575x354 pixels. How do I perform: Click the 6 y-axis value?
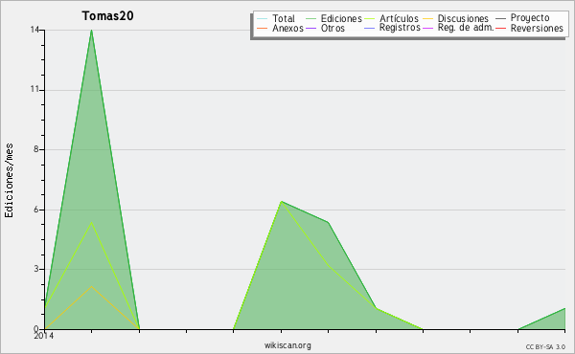(x=36, y=210)
